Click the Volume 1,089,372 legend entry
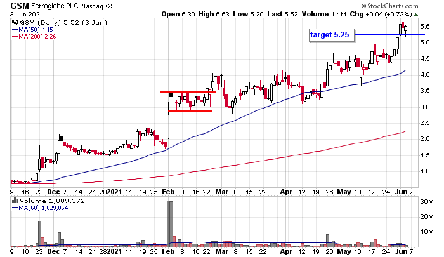 pos(52,201)
